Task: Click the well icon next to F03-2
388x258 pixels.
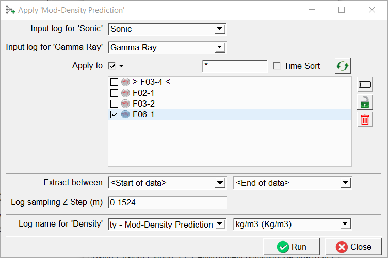Action: (x=125, y=104)
